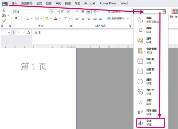
Task: Toggle italic formatting
Action: [22, 18]
